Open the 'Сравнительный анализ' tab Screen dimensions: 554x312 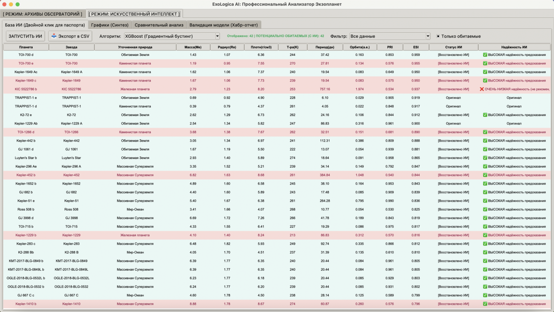point(159,25)
